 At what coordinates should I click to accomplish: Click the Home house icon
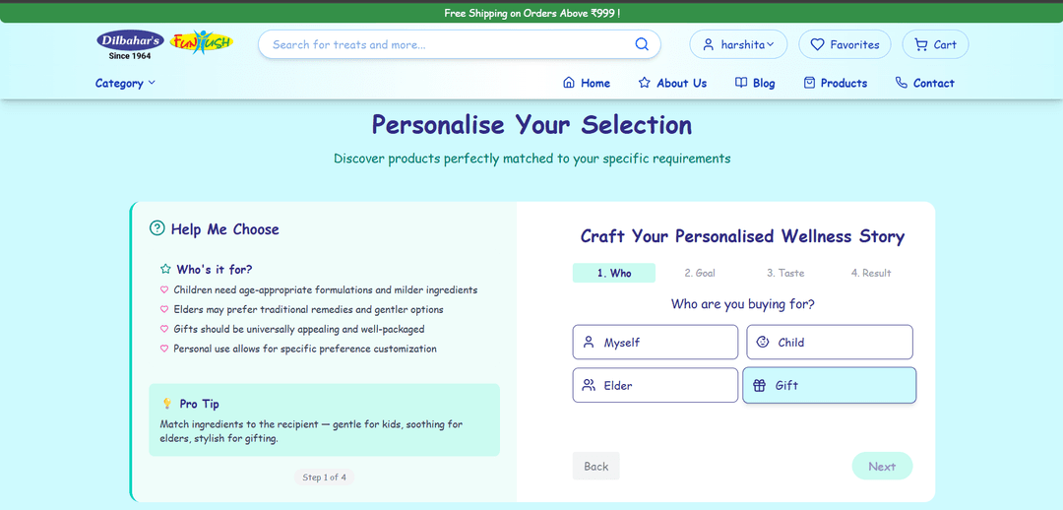click(569, 83)
